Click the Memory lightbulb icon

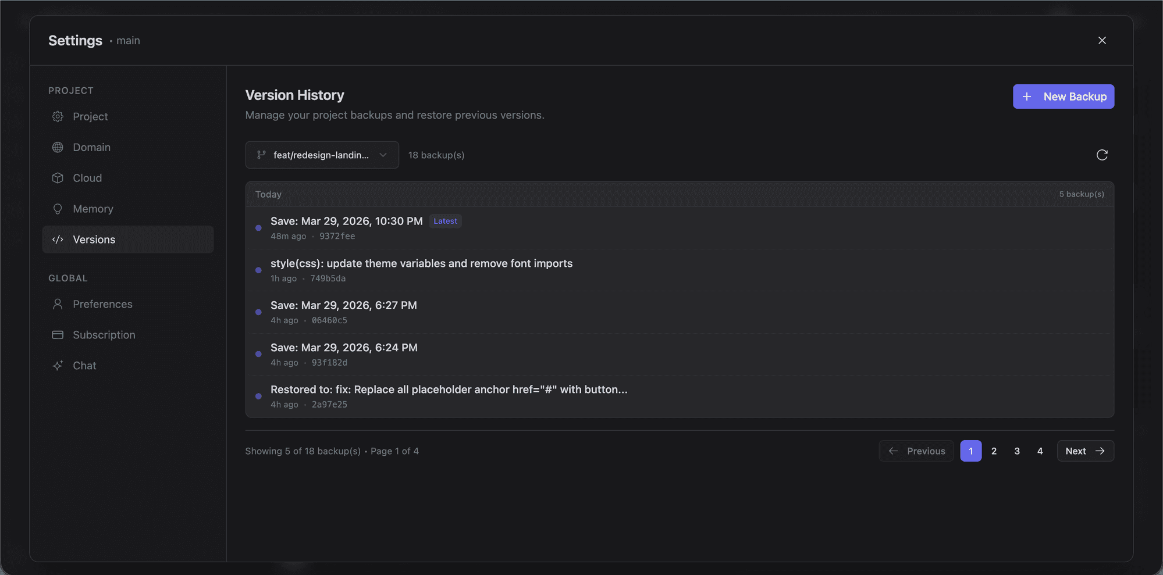tap(58, 209)
